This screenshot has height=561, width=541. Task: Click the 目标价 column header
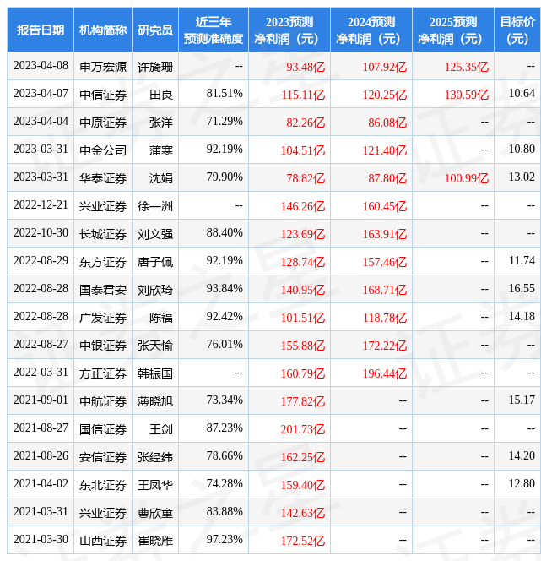click(x=517, y=30)
